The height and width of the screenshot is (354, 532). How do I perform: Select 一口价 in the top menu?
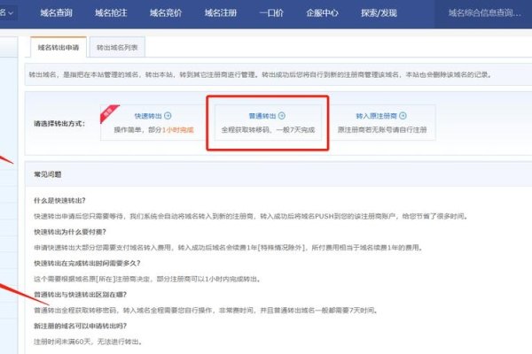[271, 13]
